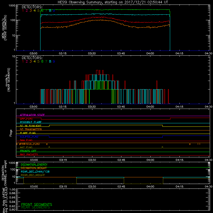Select cyan detector 8 in rear segments legend
The height and width of the screenshot is (213, 213).
(x=50, y=62)
